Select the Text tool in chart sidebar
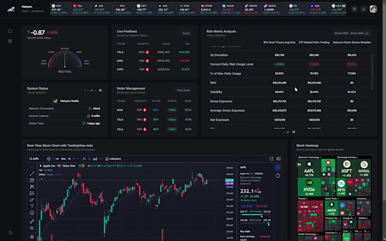Screen dimensions: 386x241 [32, 206]
